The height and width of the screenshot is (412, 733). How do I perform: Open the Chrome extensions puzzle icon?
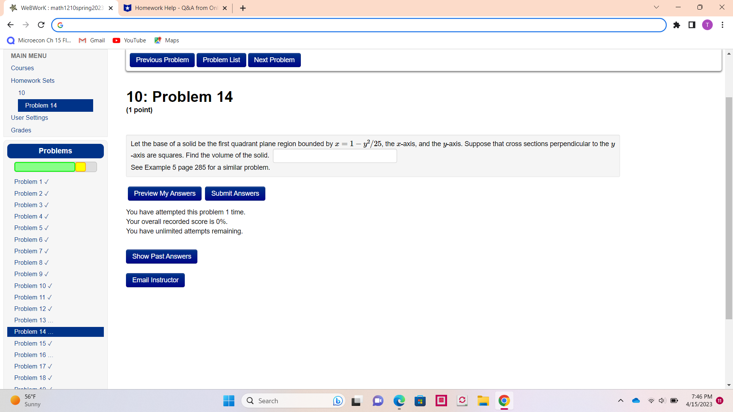[677, 25]
